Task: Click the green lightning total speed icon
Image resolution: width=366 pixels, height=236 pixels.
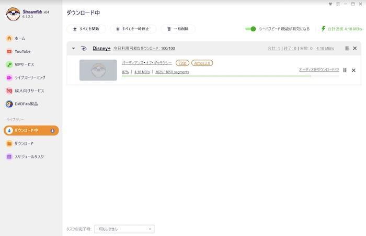Action: coord(323,29)
